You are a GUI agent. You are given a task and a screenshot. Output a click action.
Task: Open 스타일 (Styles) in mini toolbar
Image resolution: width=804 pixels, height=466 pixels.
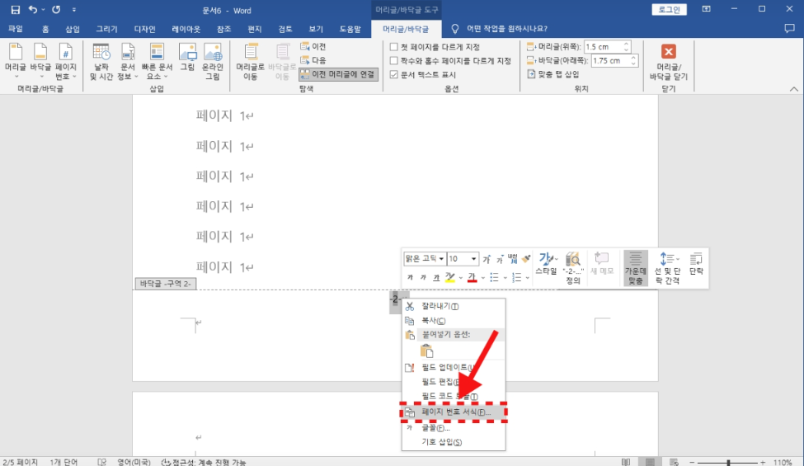(x=546, y=263)
